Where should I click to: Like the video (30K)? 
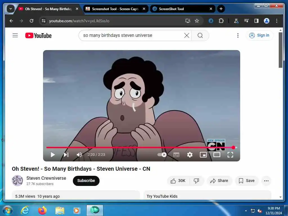178,181
